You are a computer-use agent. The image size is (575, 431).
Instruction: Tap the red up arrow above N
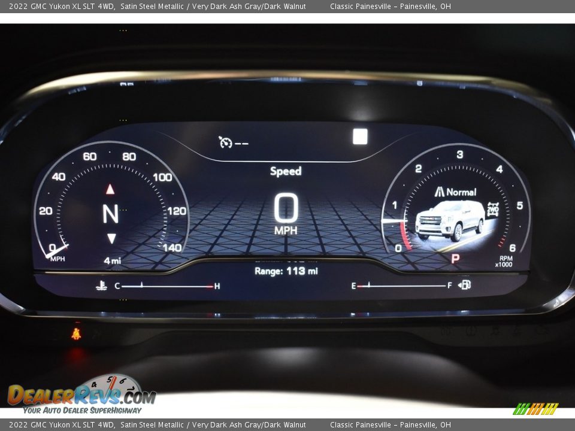(x=110, y=189)
